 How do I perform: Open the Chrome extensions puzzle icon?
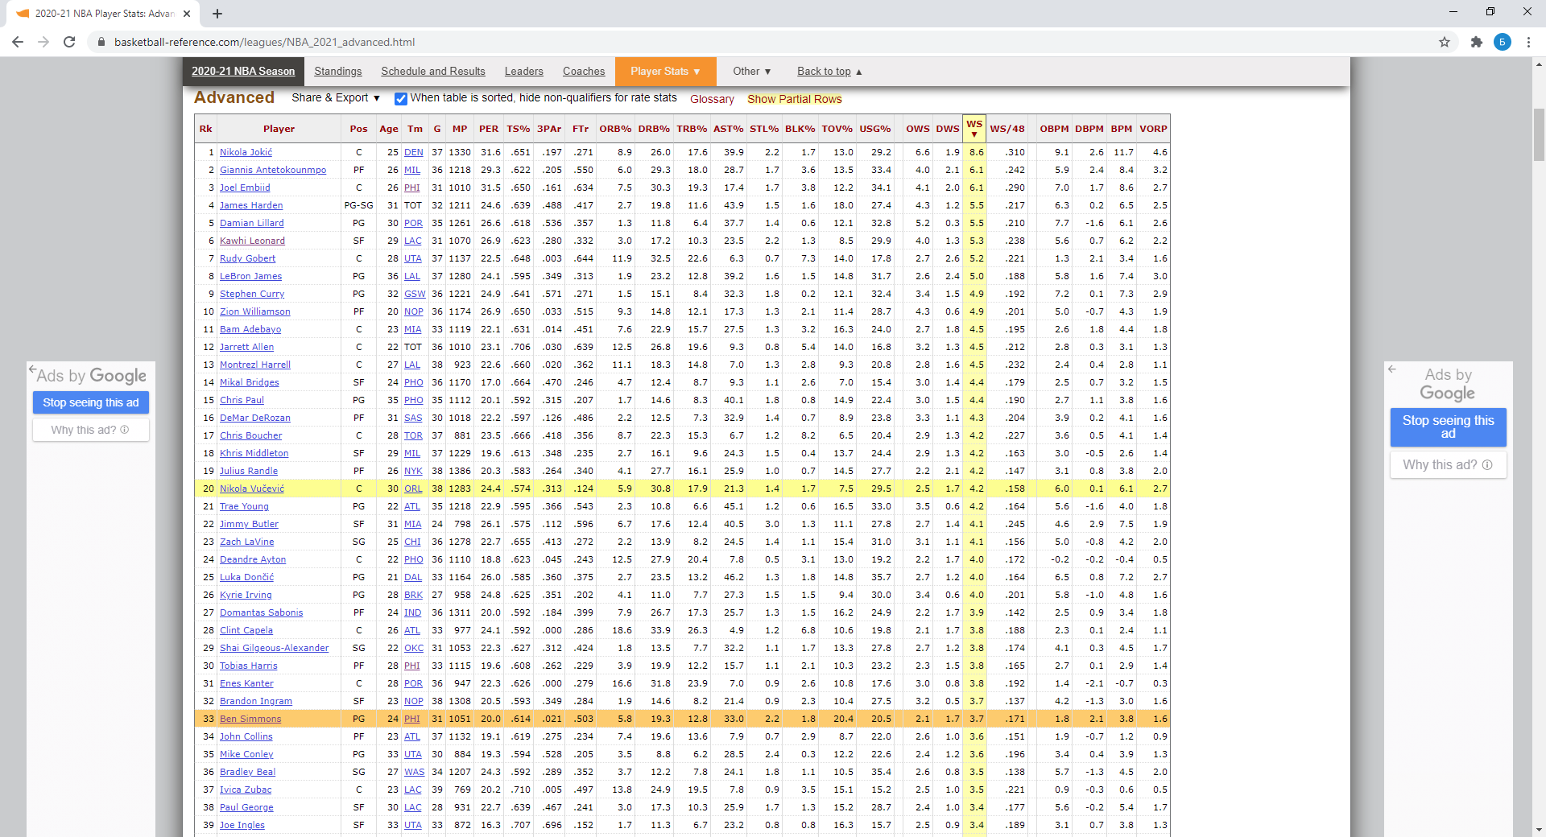click(x=1476, y=42)
